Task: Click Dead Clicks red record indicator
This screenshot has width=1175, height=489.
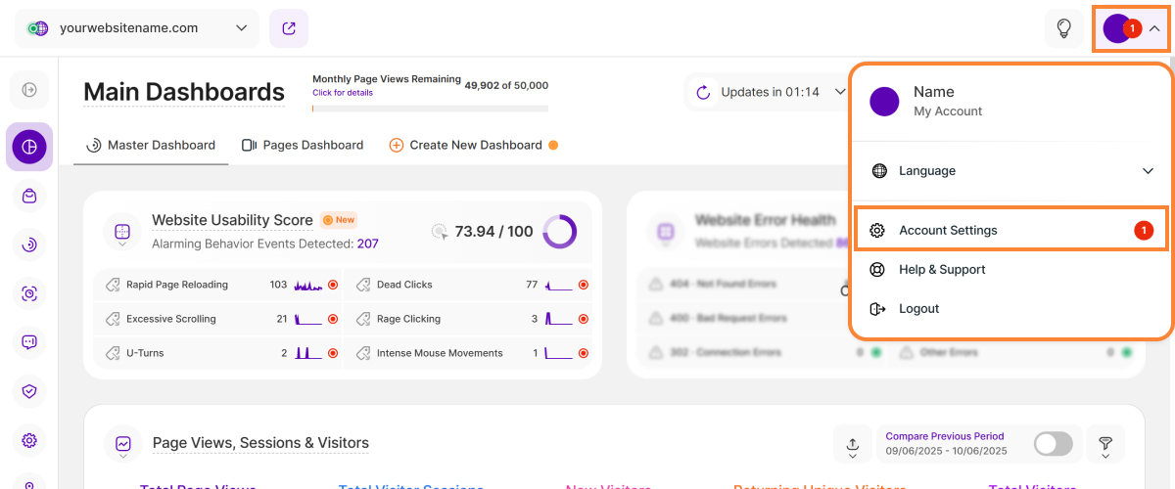Action: coord(584,285)
